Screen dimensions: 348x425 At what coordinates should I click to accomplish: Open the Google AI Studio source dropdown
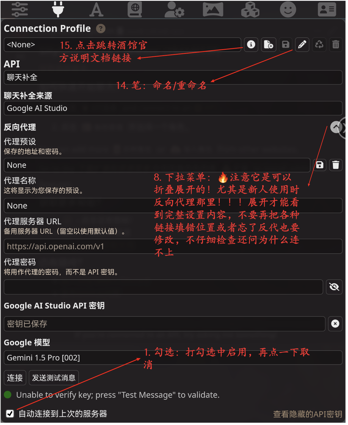(x=173, y=108)
